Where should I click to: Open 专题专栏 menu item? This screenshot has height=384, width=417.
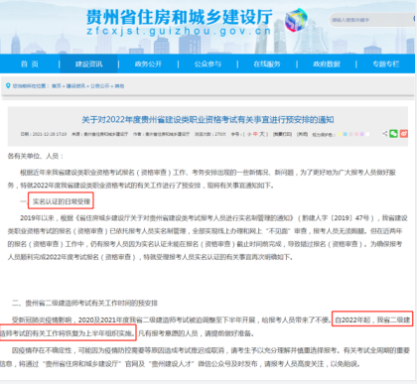point(386,64)
